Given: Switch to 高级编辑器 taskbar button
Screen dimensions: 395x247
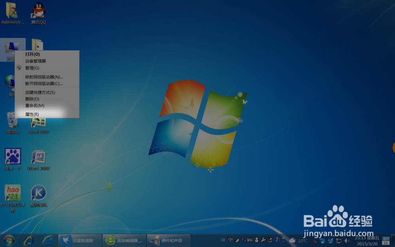Looking at the screenshot, I should pos(124,240).
